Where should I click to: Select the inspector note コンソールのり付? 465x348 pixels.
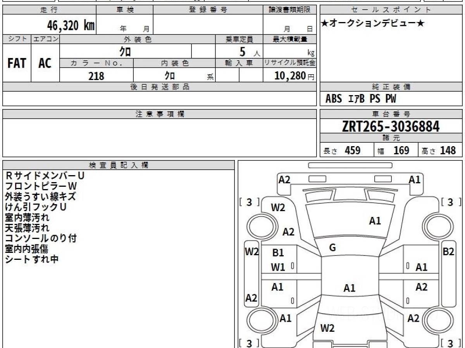(41, 239)
